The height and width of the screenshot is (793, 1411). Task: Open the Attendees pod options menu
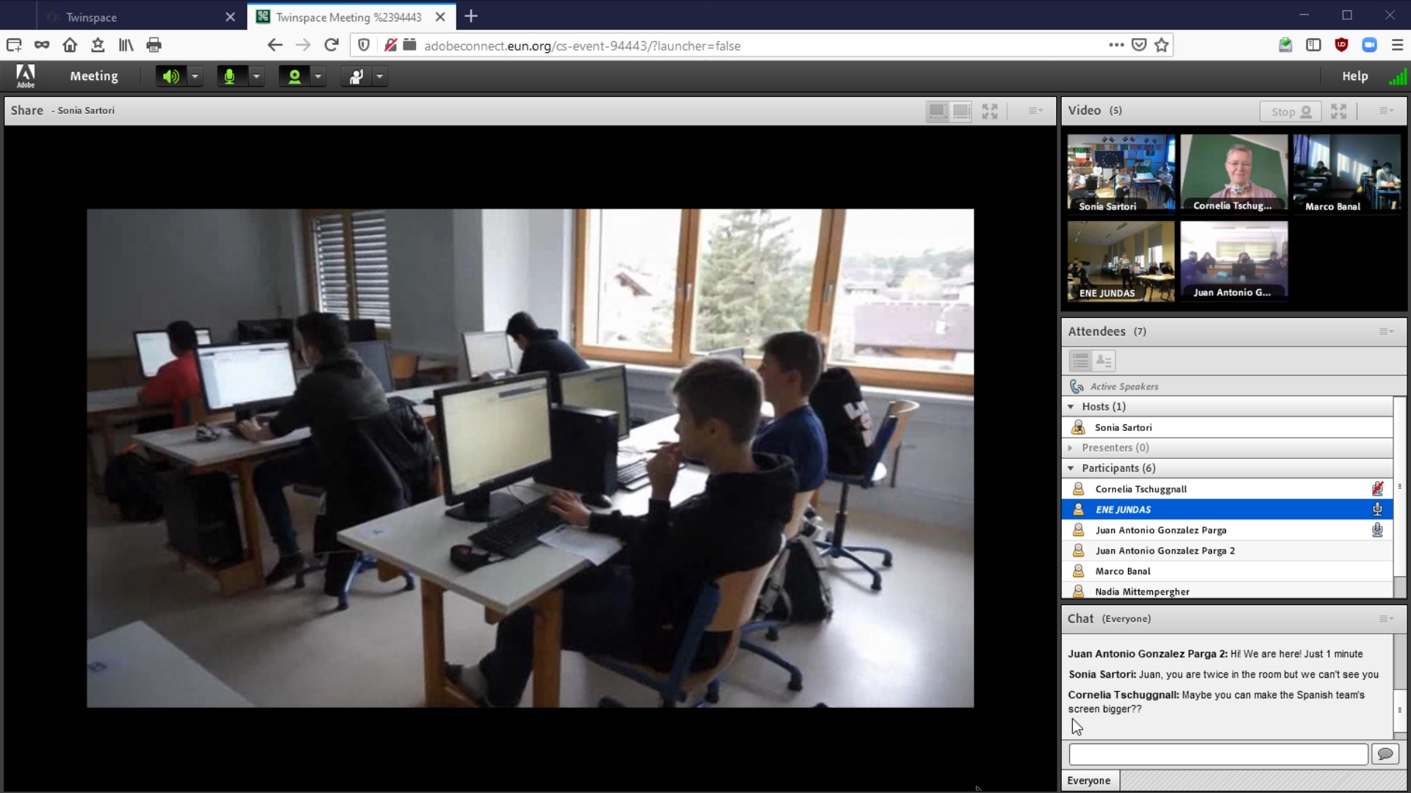tap(1386, 332)
